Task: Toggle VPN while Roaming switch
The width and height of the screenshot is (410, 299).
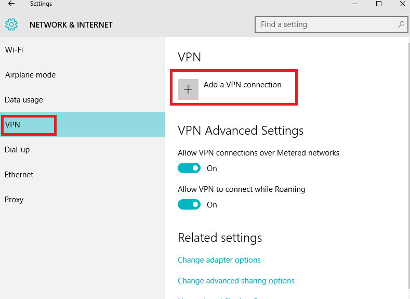Action: tap(189, 204)
